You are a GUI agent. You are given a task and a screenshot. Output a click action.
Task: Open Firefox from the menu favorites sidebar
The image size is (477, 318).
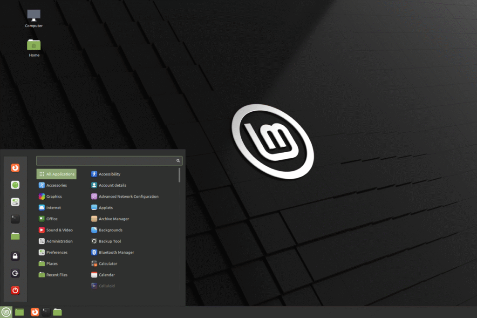pos(15,168)
